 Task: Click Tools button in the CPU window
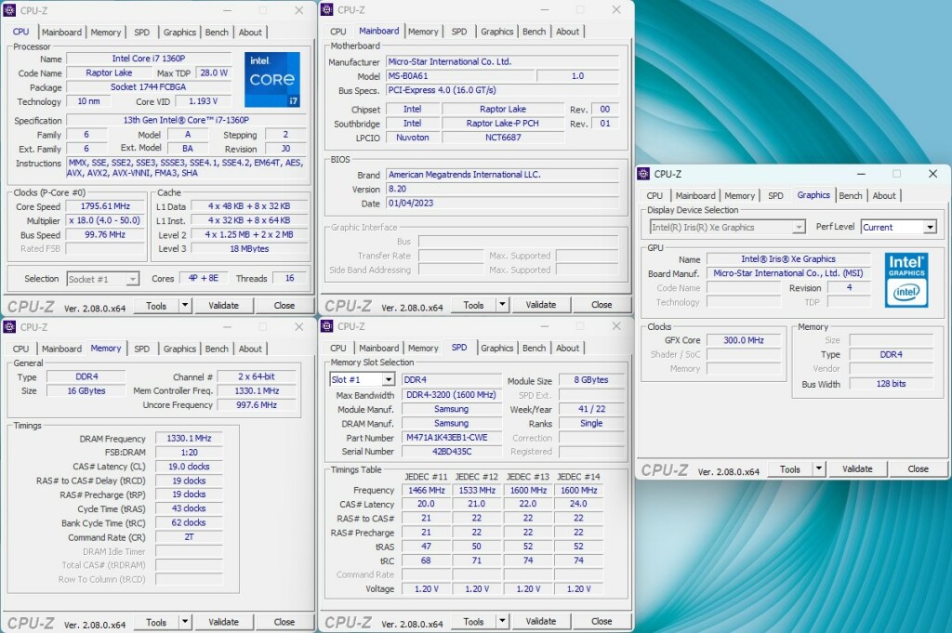156,305
